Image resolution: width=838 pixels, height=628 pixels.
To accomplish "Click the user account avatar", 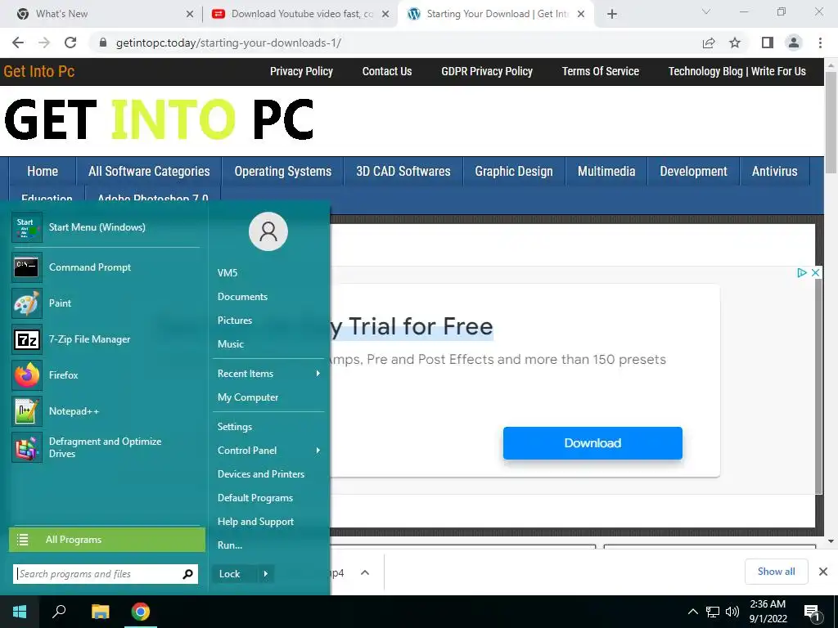I will coord(268,231).
